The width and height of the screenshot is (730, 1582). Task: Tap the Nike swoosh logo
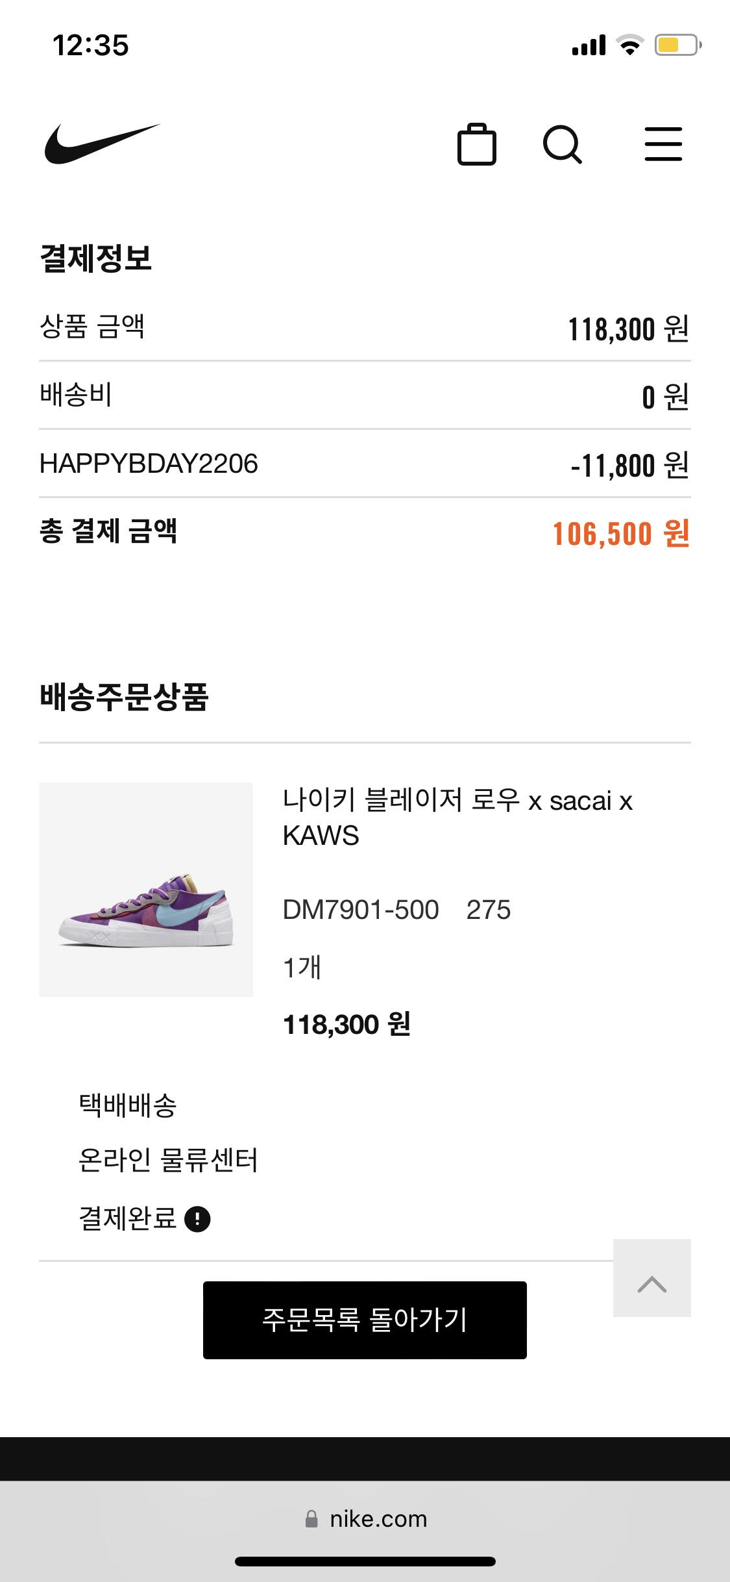tap(102, 144)
